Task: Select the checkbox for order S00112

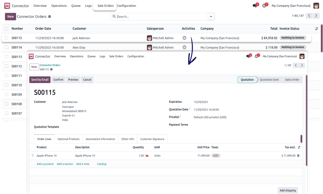Action: 7,66
